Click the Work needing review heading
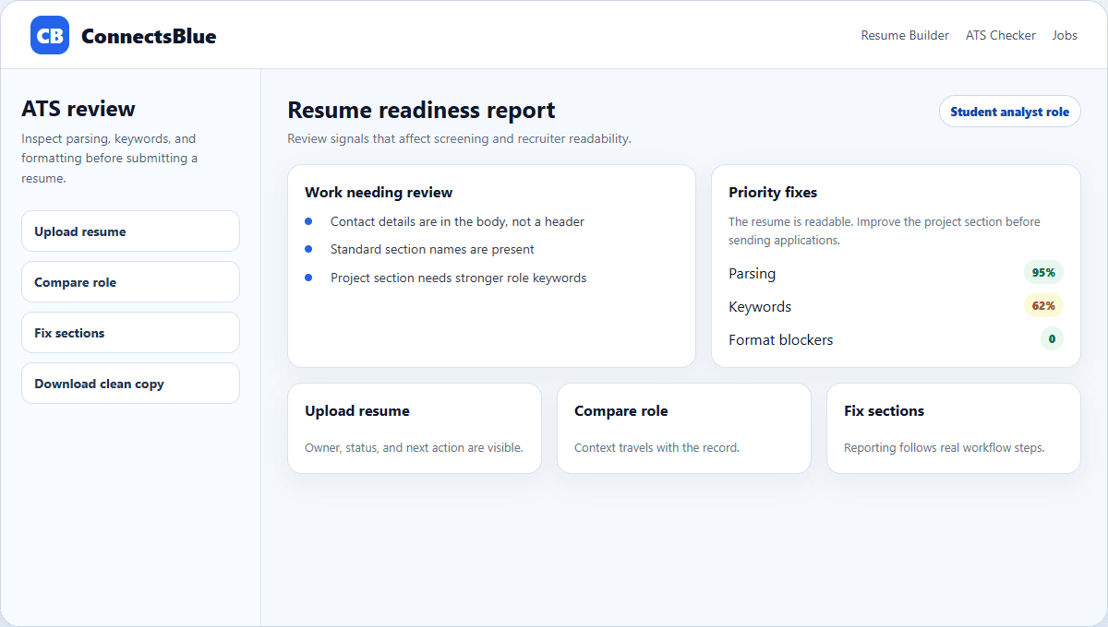 point(379,193)
